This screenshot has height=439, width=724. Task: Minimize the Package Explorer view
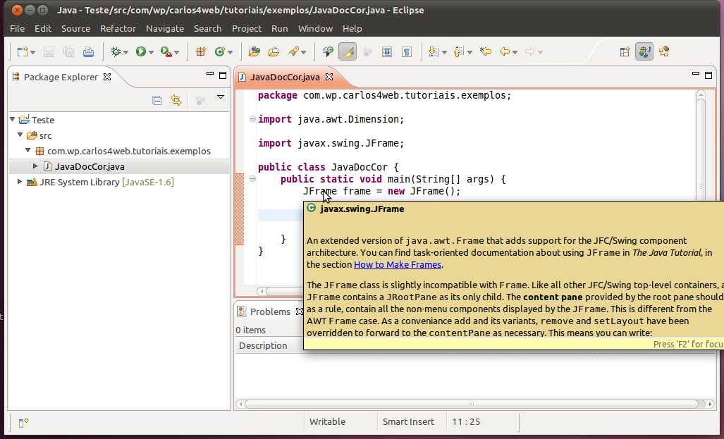click(210, 73)
